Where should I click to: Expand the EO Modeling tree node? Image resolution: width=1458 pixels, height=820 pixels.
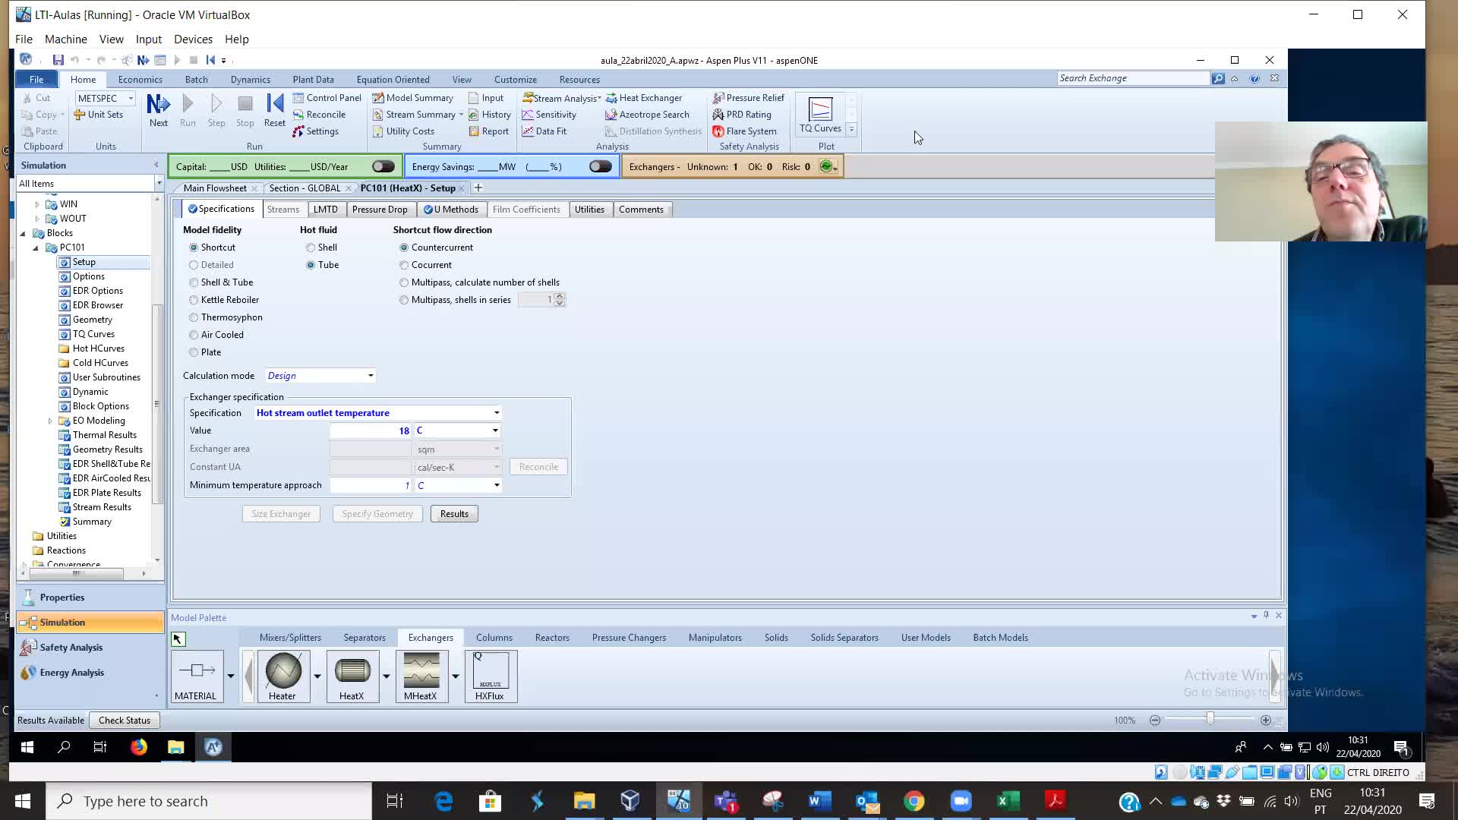point(50,421)
